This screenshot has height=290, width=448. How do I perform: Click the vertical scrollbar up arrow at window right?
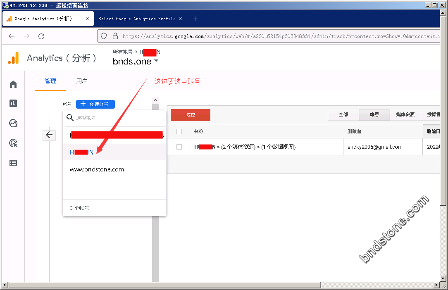[443, 13]
